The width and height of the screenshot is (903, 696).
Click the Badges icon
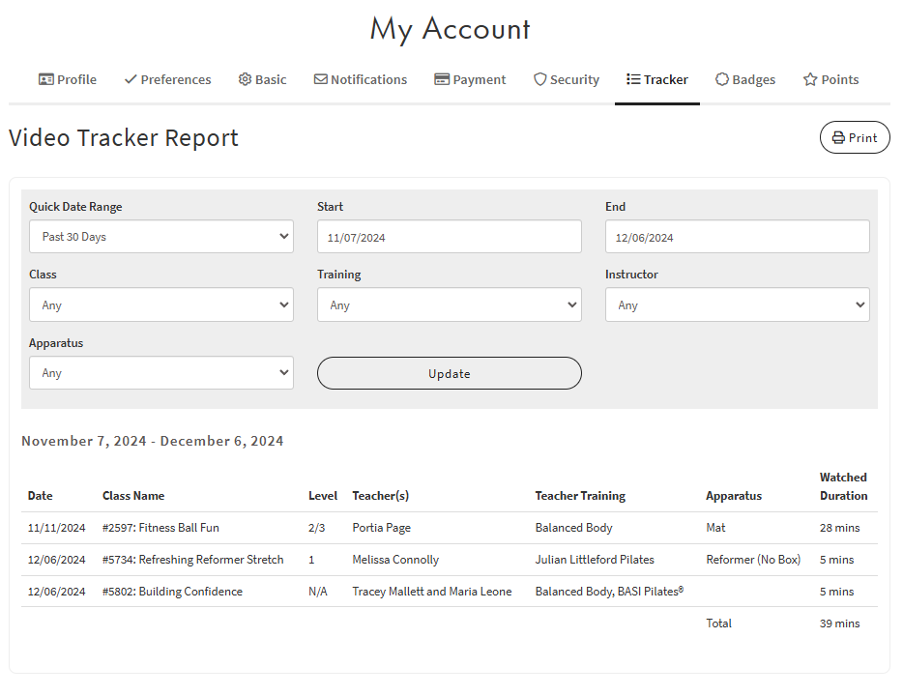coord(722,79)
